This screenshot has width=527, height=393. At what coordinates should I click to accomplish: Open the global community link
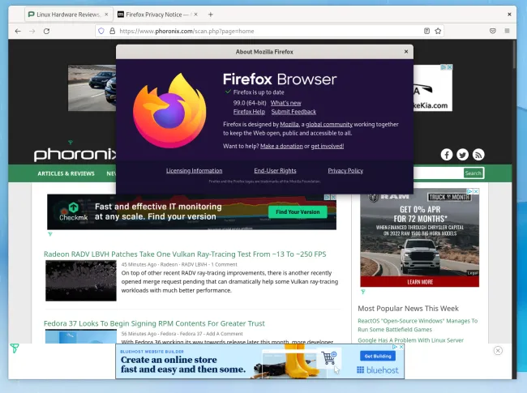pos(328,124)
